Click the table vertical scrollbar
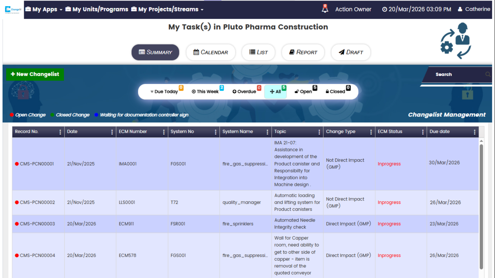This screenshot has width=495, height=278. click(481, 206)
